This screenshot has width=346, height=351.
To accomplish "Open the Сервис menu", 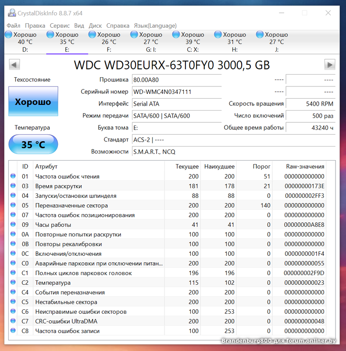I will [60, 26].
